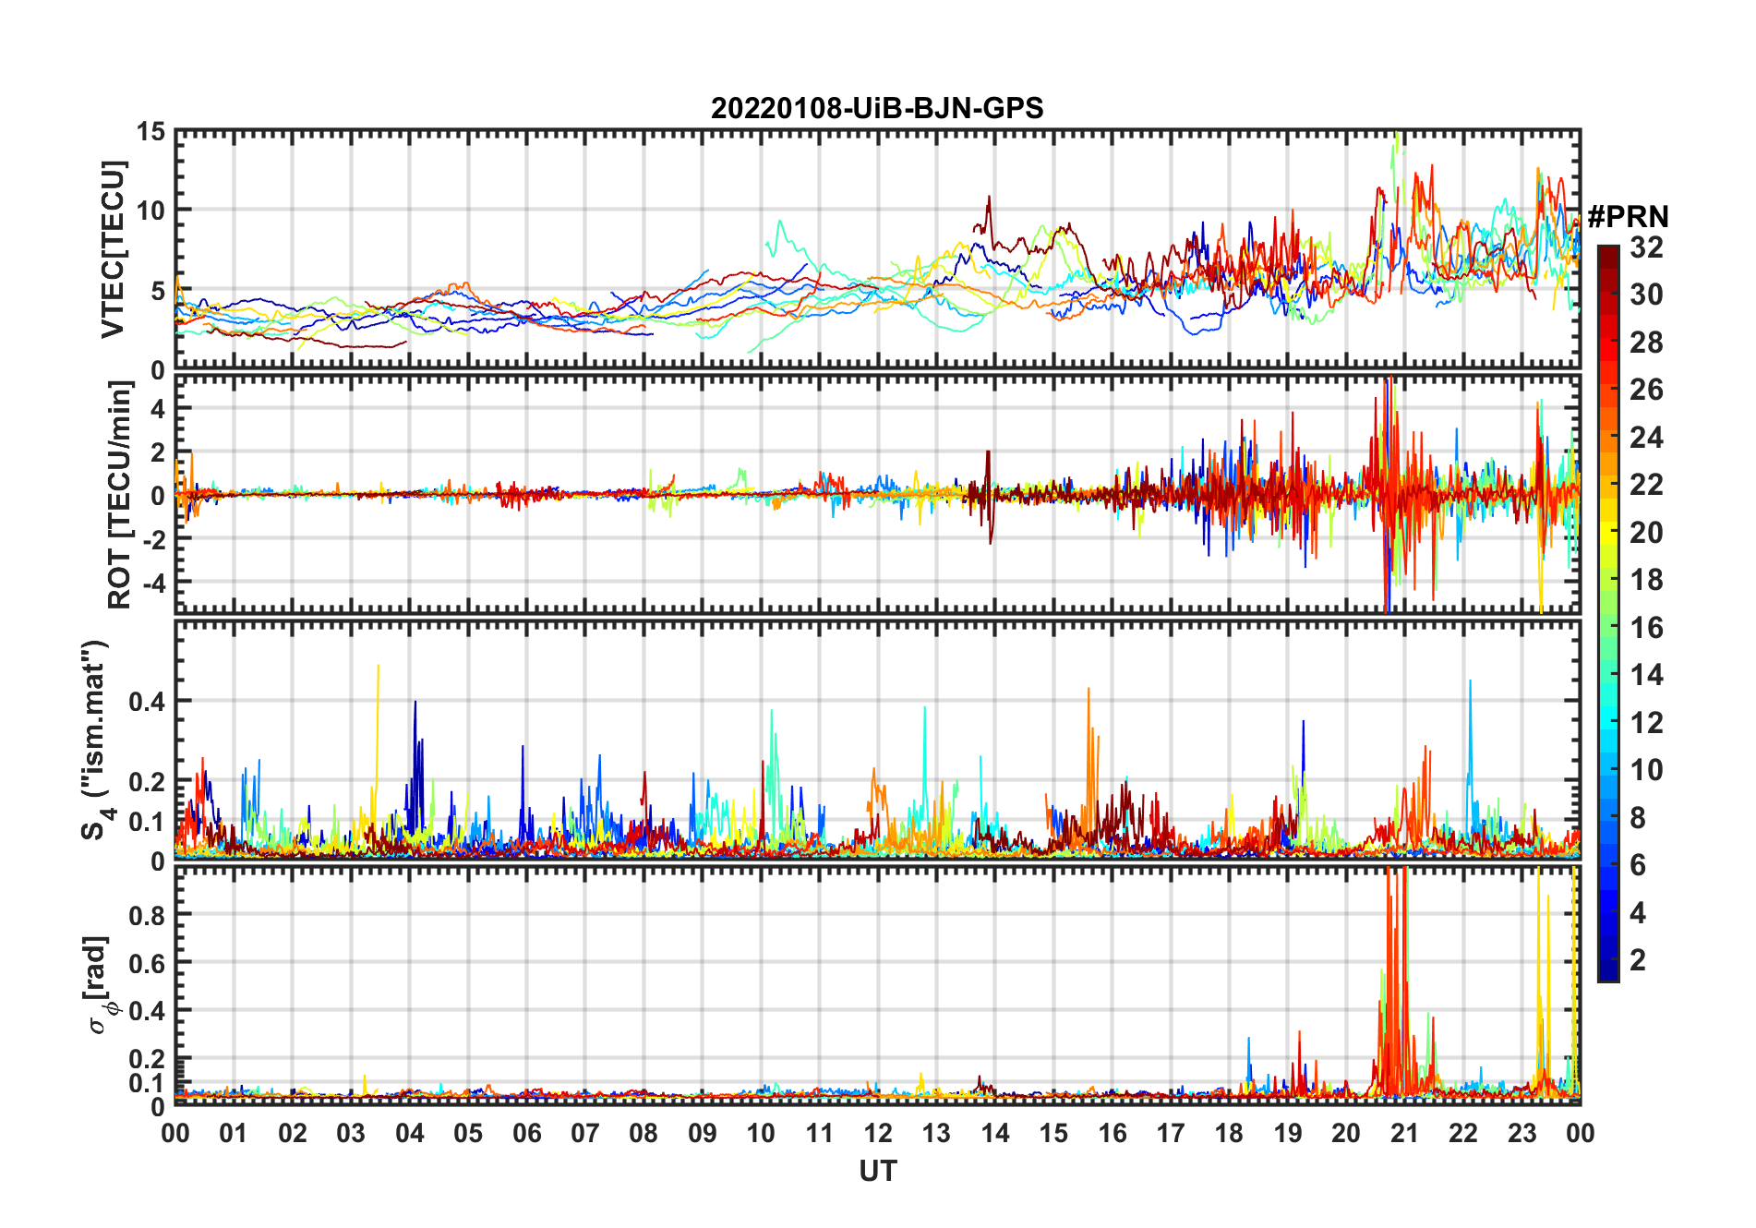Pick colorbar tick label "26"
The height and width of the screenshot is (1228, 1756).
tap(1646, 390)
